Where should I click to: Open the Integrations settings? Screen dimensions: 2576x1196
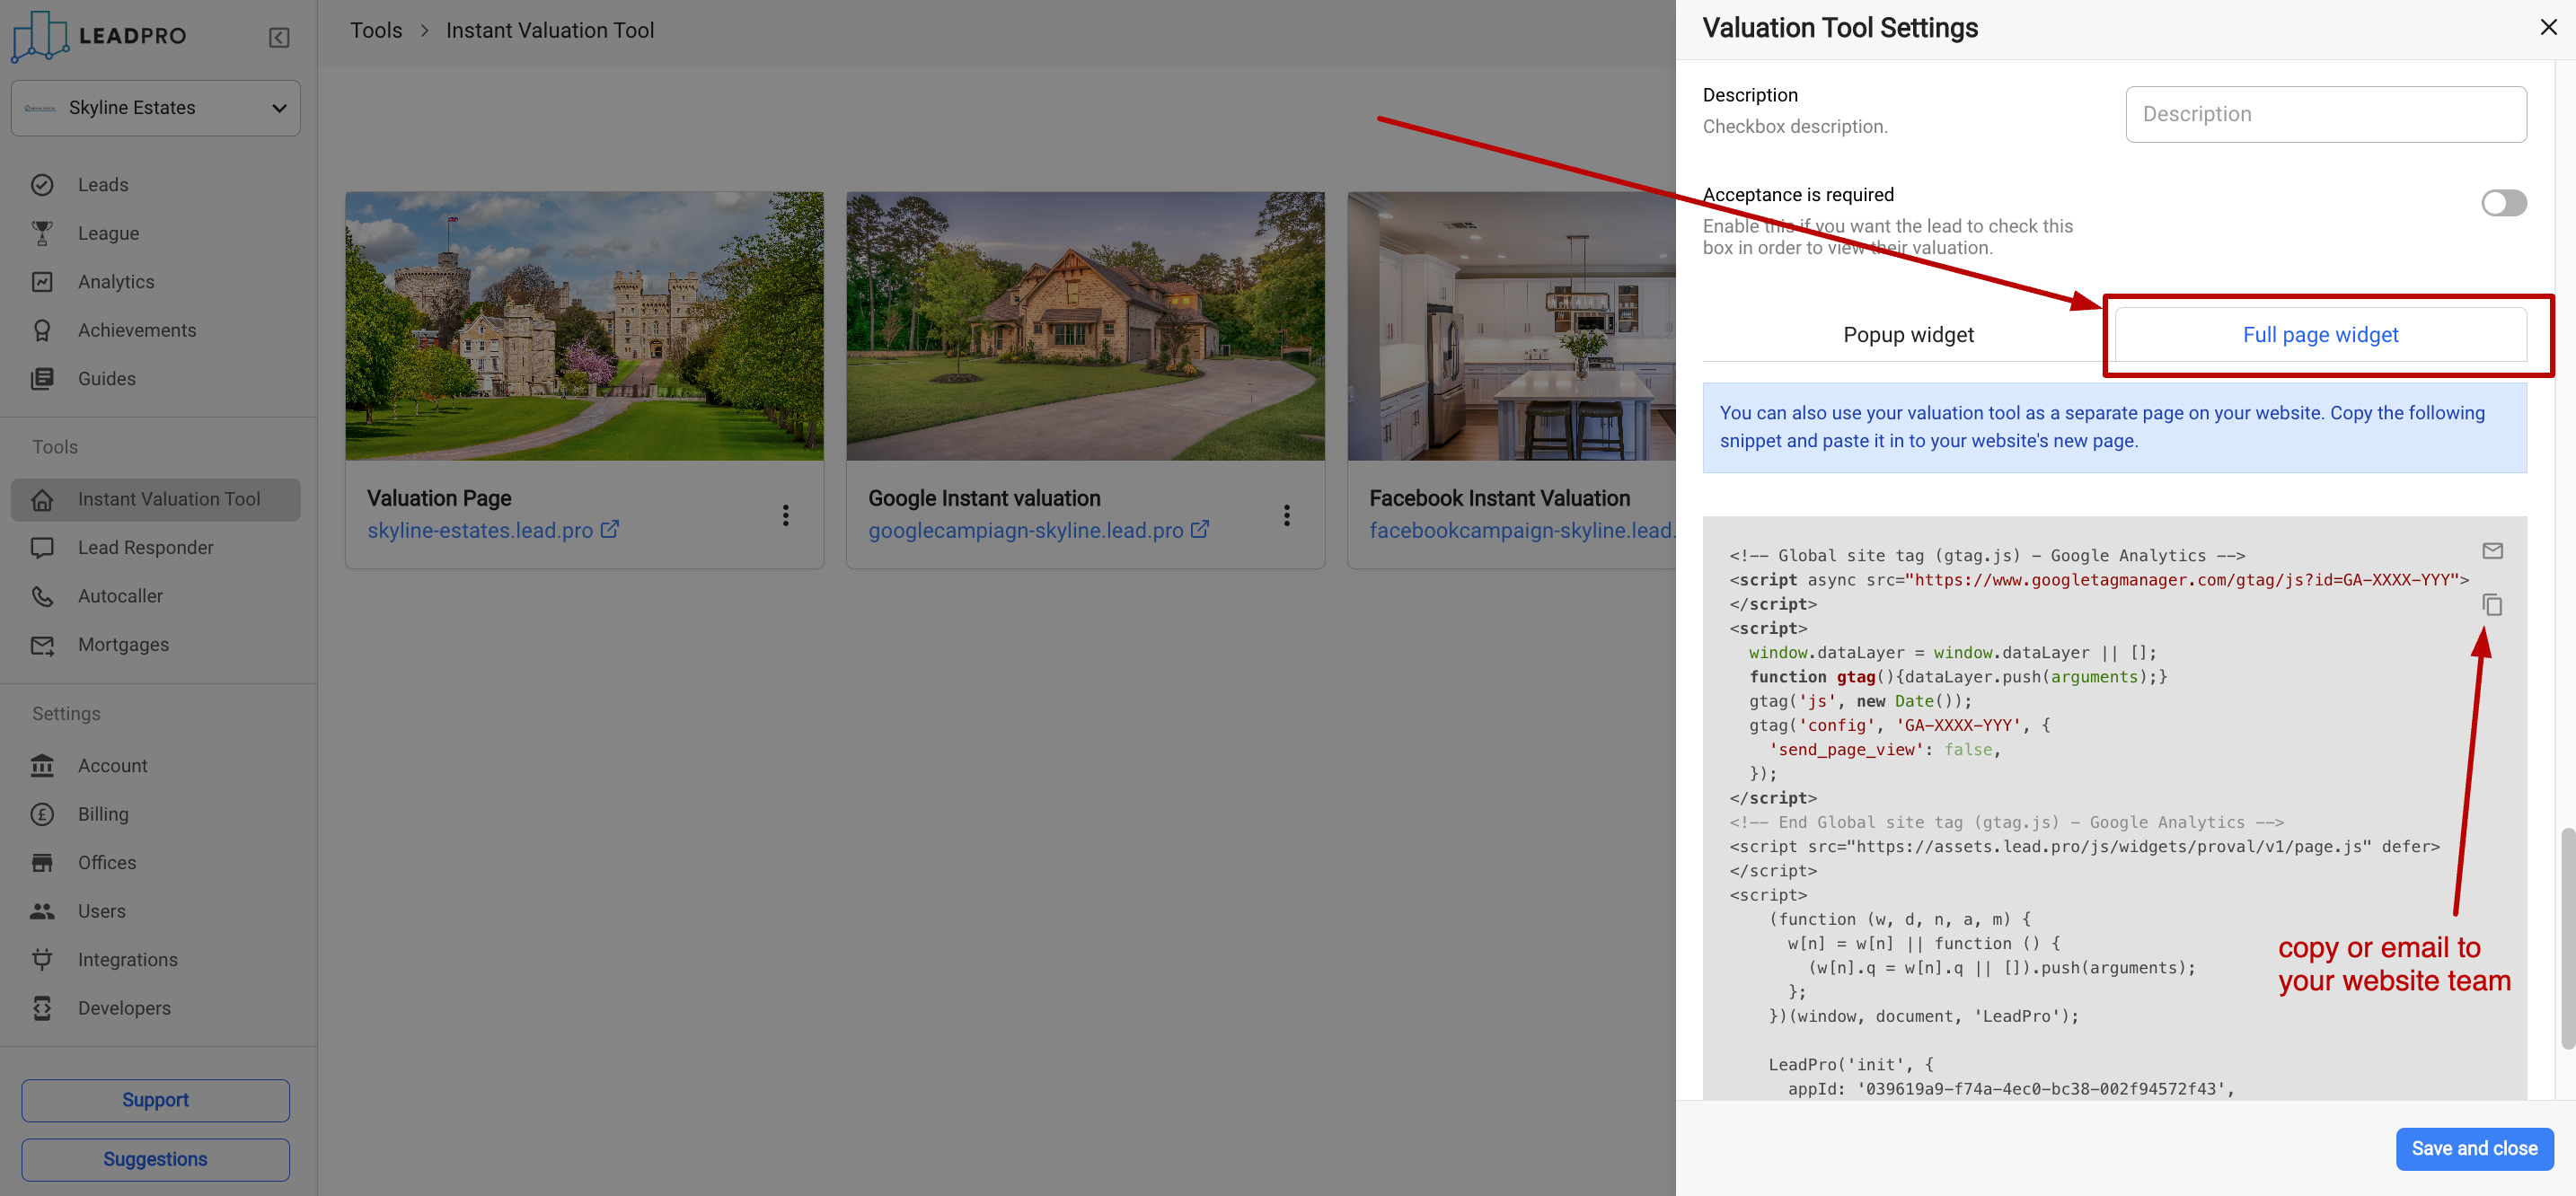(128, 959)
